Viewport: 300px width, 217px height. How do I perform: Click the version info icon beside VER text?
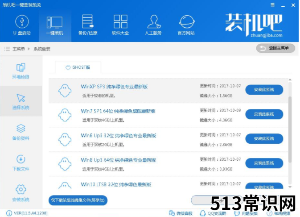(x=9, y=213)
